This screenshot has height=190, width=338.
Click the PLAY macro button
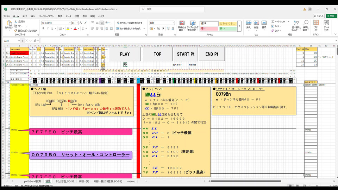[x=125, y=54]
